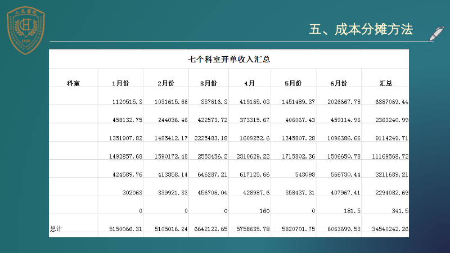Select cell value 302063
450x253 pixels.
pos(132,193)
